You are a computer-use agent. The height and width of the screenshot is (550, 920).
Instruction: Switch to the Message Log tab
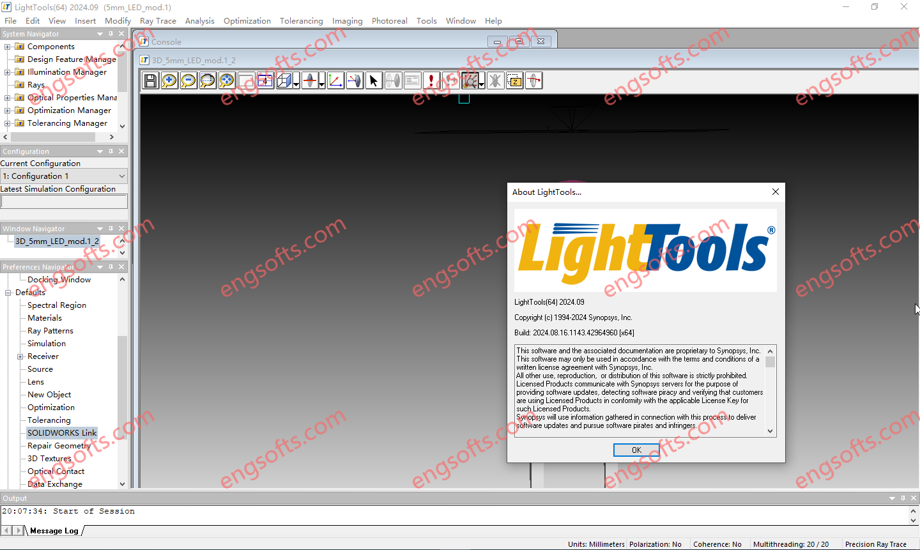tap(54, 531)
